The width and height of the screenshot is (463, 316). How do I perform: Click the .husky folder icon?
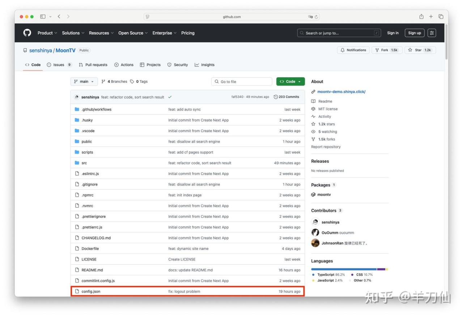77,120
